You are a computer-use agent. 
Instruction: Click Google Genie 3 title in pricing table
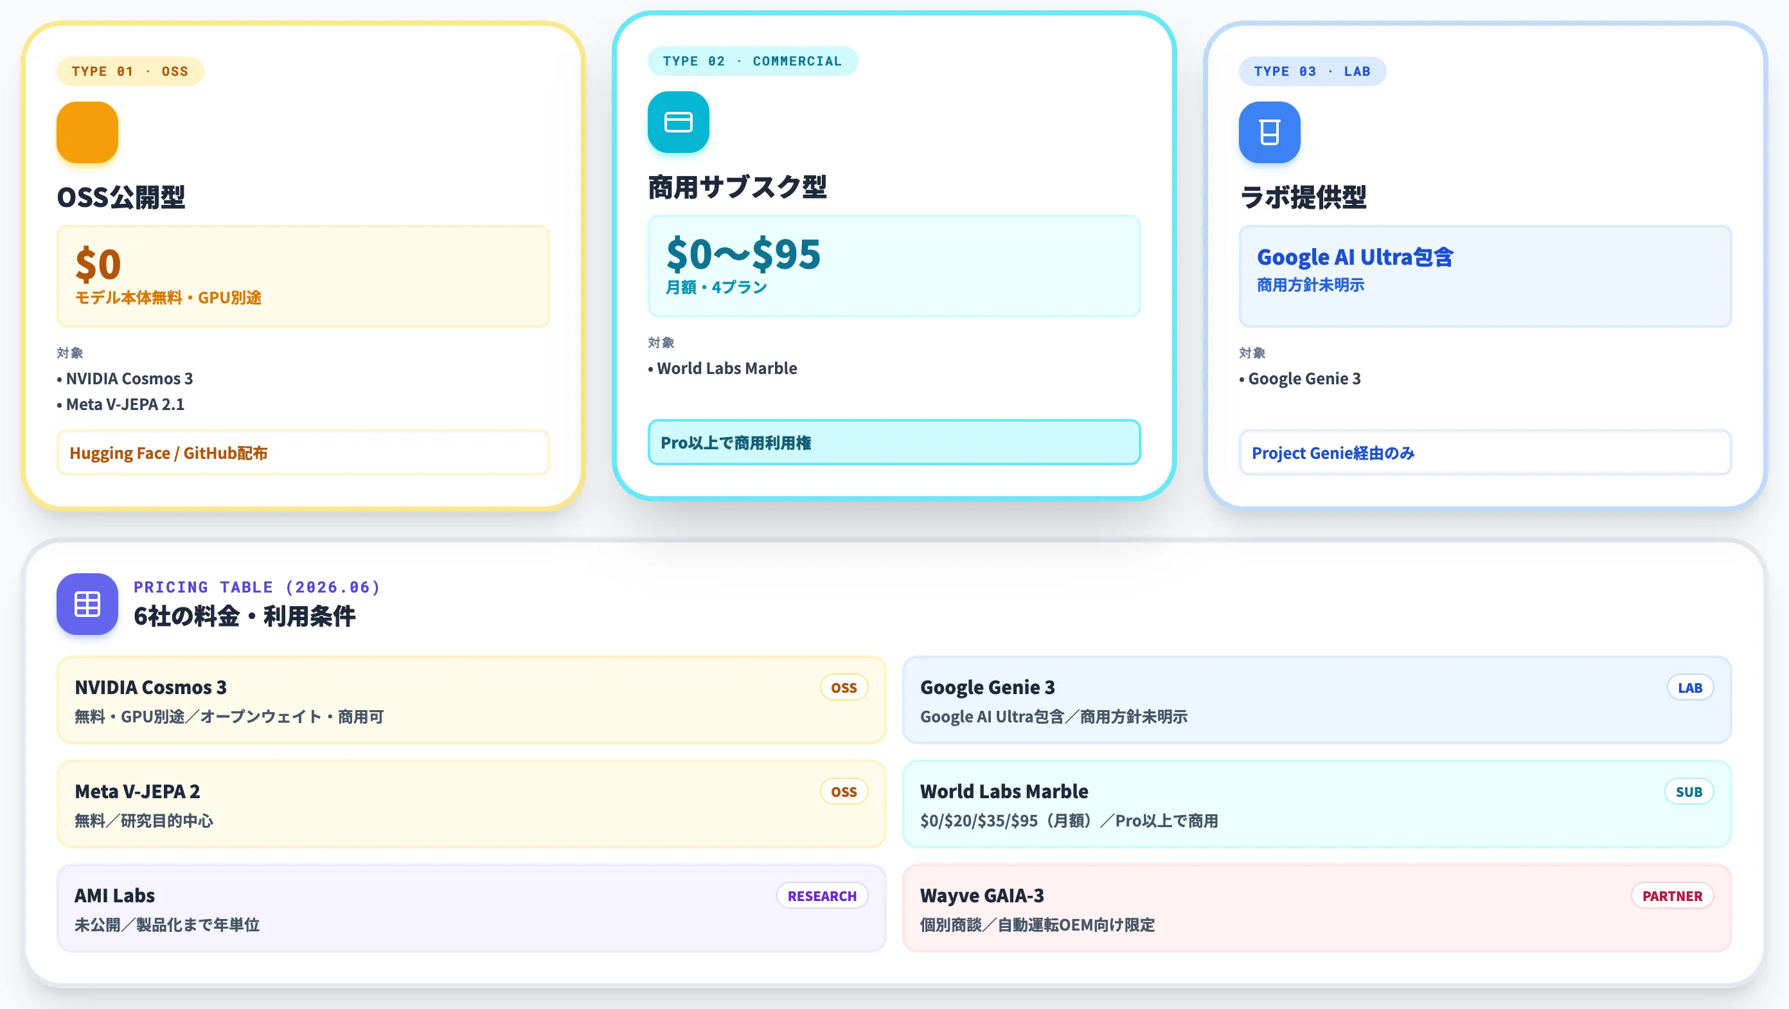pos(988,688)
